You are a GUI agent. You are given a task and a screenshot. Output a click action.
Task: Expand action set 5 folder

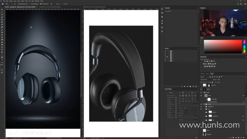click(x=169, y=59)
